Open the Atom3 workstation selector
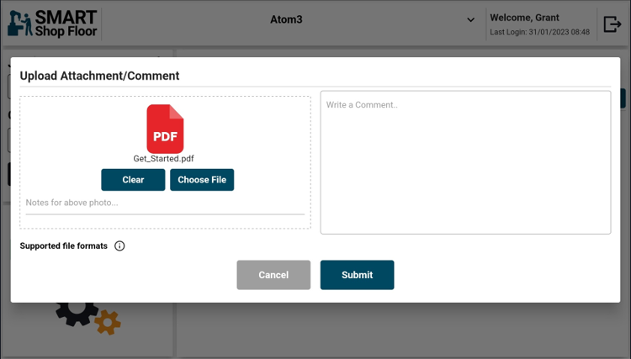631x359 pixels. tap(286, 19)
